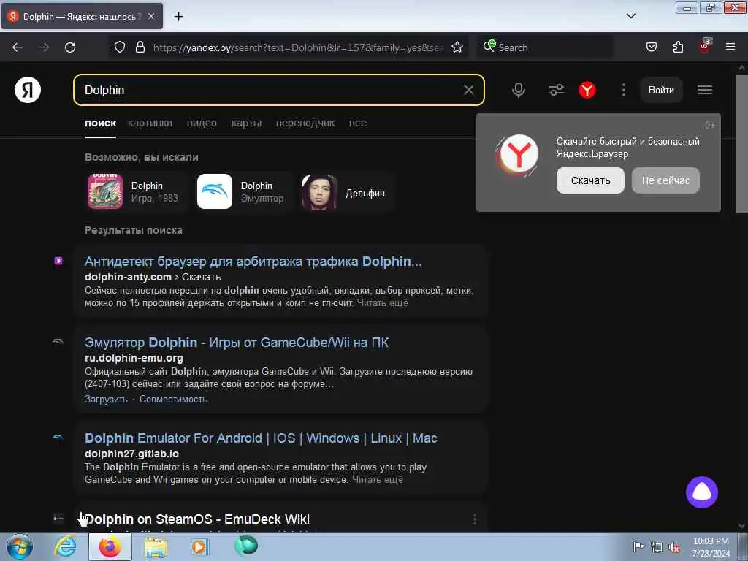The height and width of the screenshot is (561, 748).
Task: Open the Firefox extensions puzzle icon
Action: (x=678, y=47)
